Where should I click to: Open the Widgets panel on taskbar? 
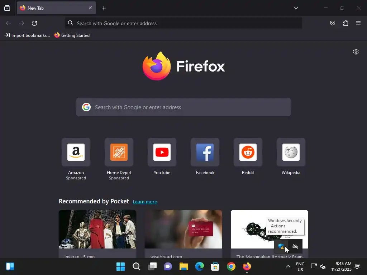[10, 266]
